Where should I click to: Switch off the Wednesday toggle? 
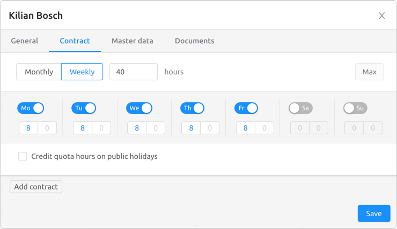pos(139,108)
